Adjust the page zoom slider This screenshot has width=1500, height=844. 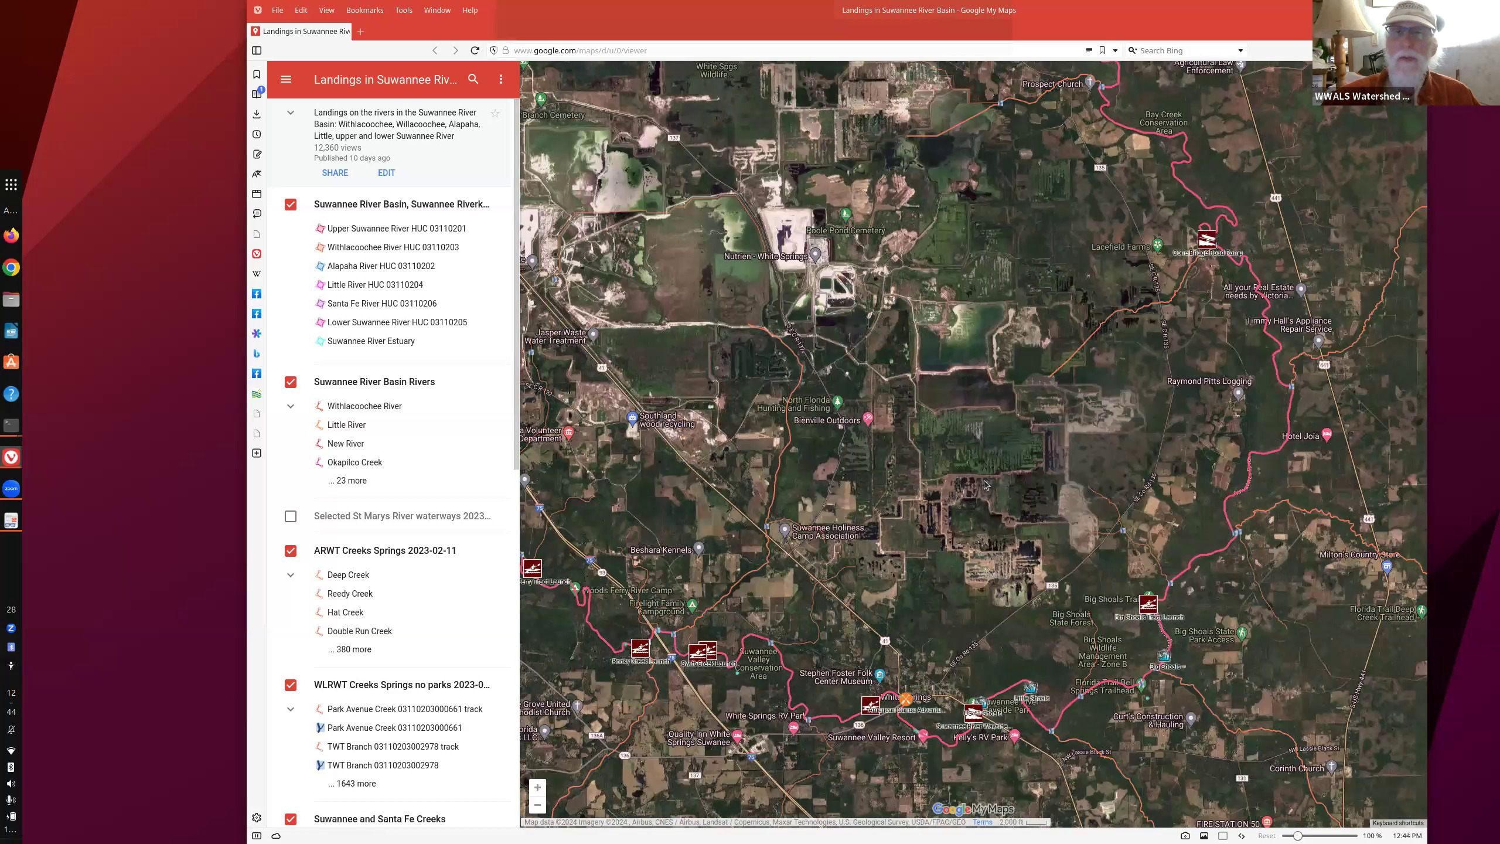click(1319, 836)
